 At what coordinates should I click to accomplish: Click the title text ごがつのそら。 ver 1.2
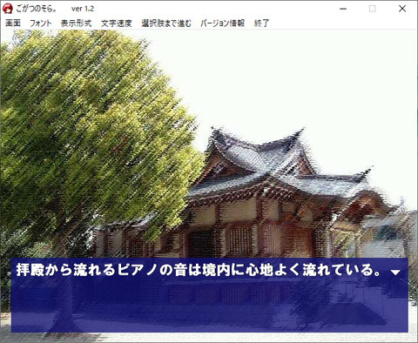[55, 9]
